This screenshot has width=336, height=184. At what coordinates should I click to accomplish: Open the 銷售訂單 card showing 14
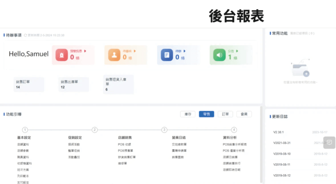pos(29,84)
